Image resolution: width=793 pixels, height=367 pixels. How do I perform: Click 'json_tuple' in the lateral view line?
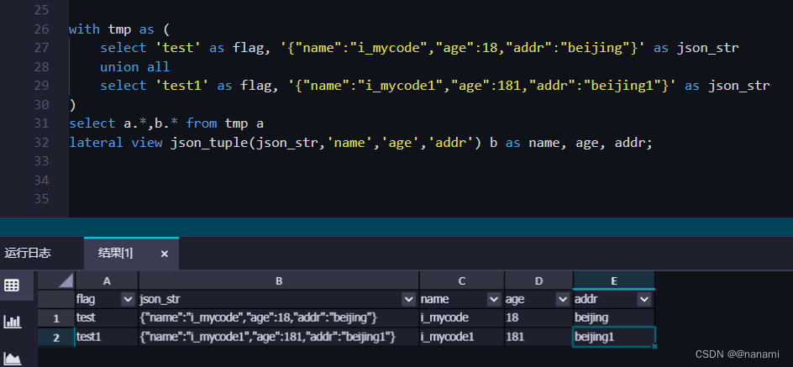[x=209, y=143]
